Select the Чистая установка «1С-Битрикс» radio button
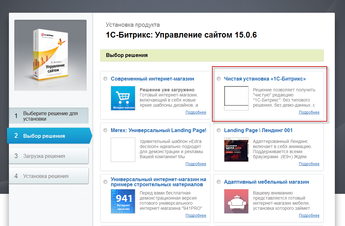Viewport: 345px width, 226px height. coord(219,79)
